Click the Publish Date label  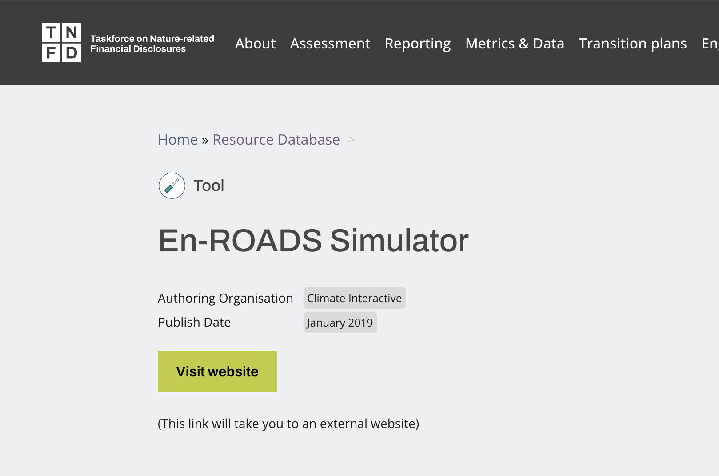(x=194, y=322)
